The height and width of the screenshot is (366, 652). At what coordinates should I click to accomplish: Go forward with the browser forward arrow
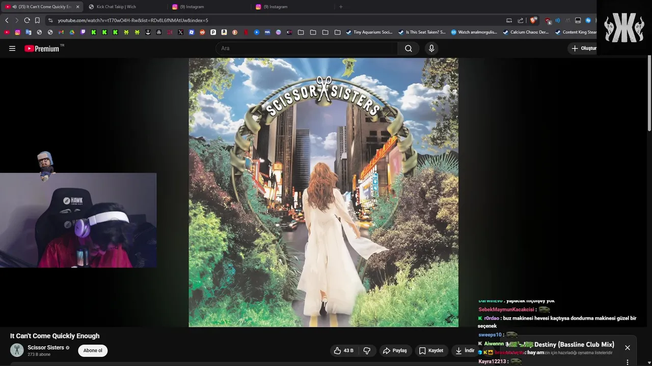(x=17, y=20)
